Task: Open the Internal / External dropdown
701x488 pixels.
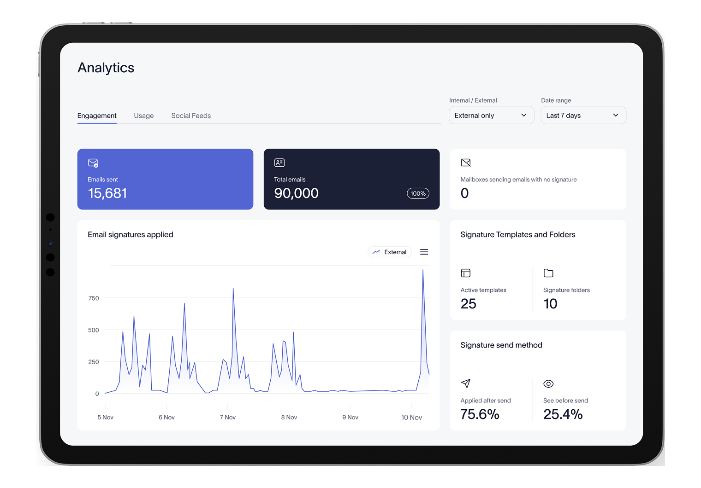Action: tap(491, 115)
